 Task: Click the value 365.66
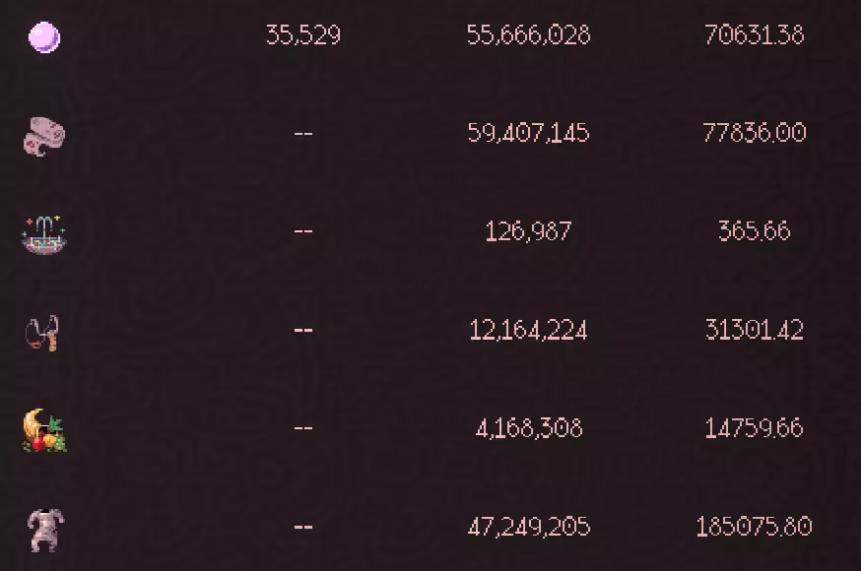(x=755, y=231)
